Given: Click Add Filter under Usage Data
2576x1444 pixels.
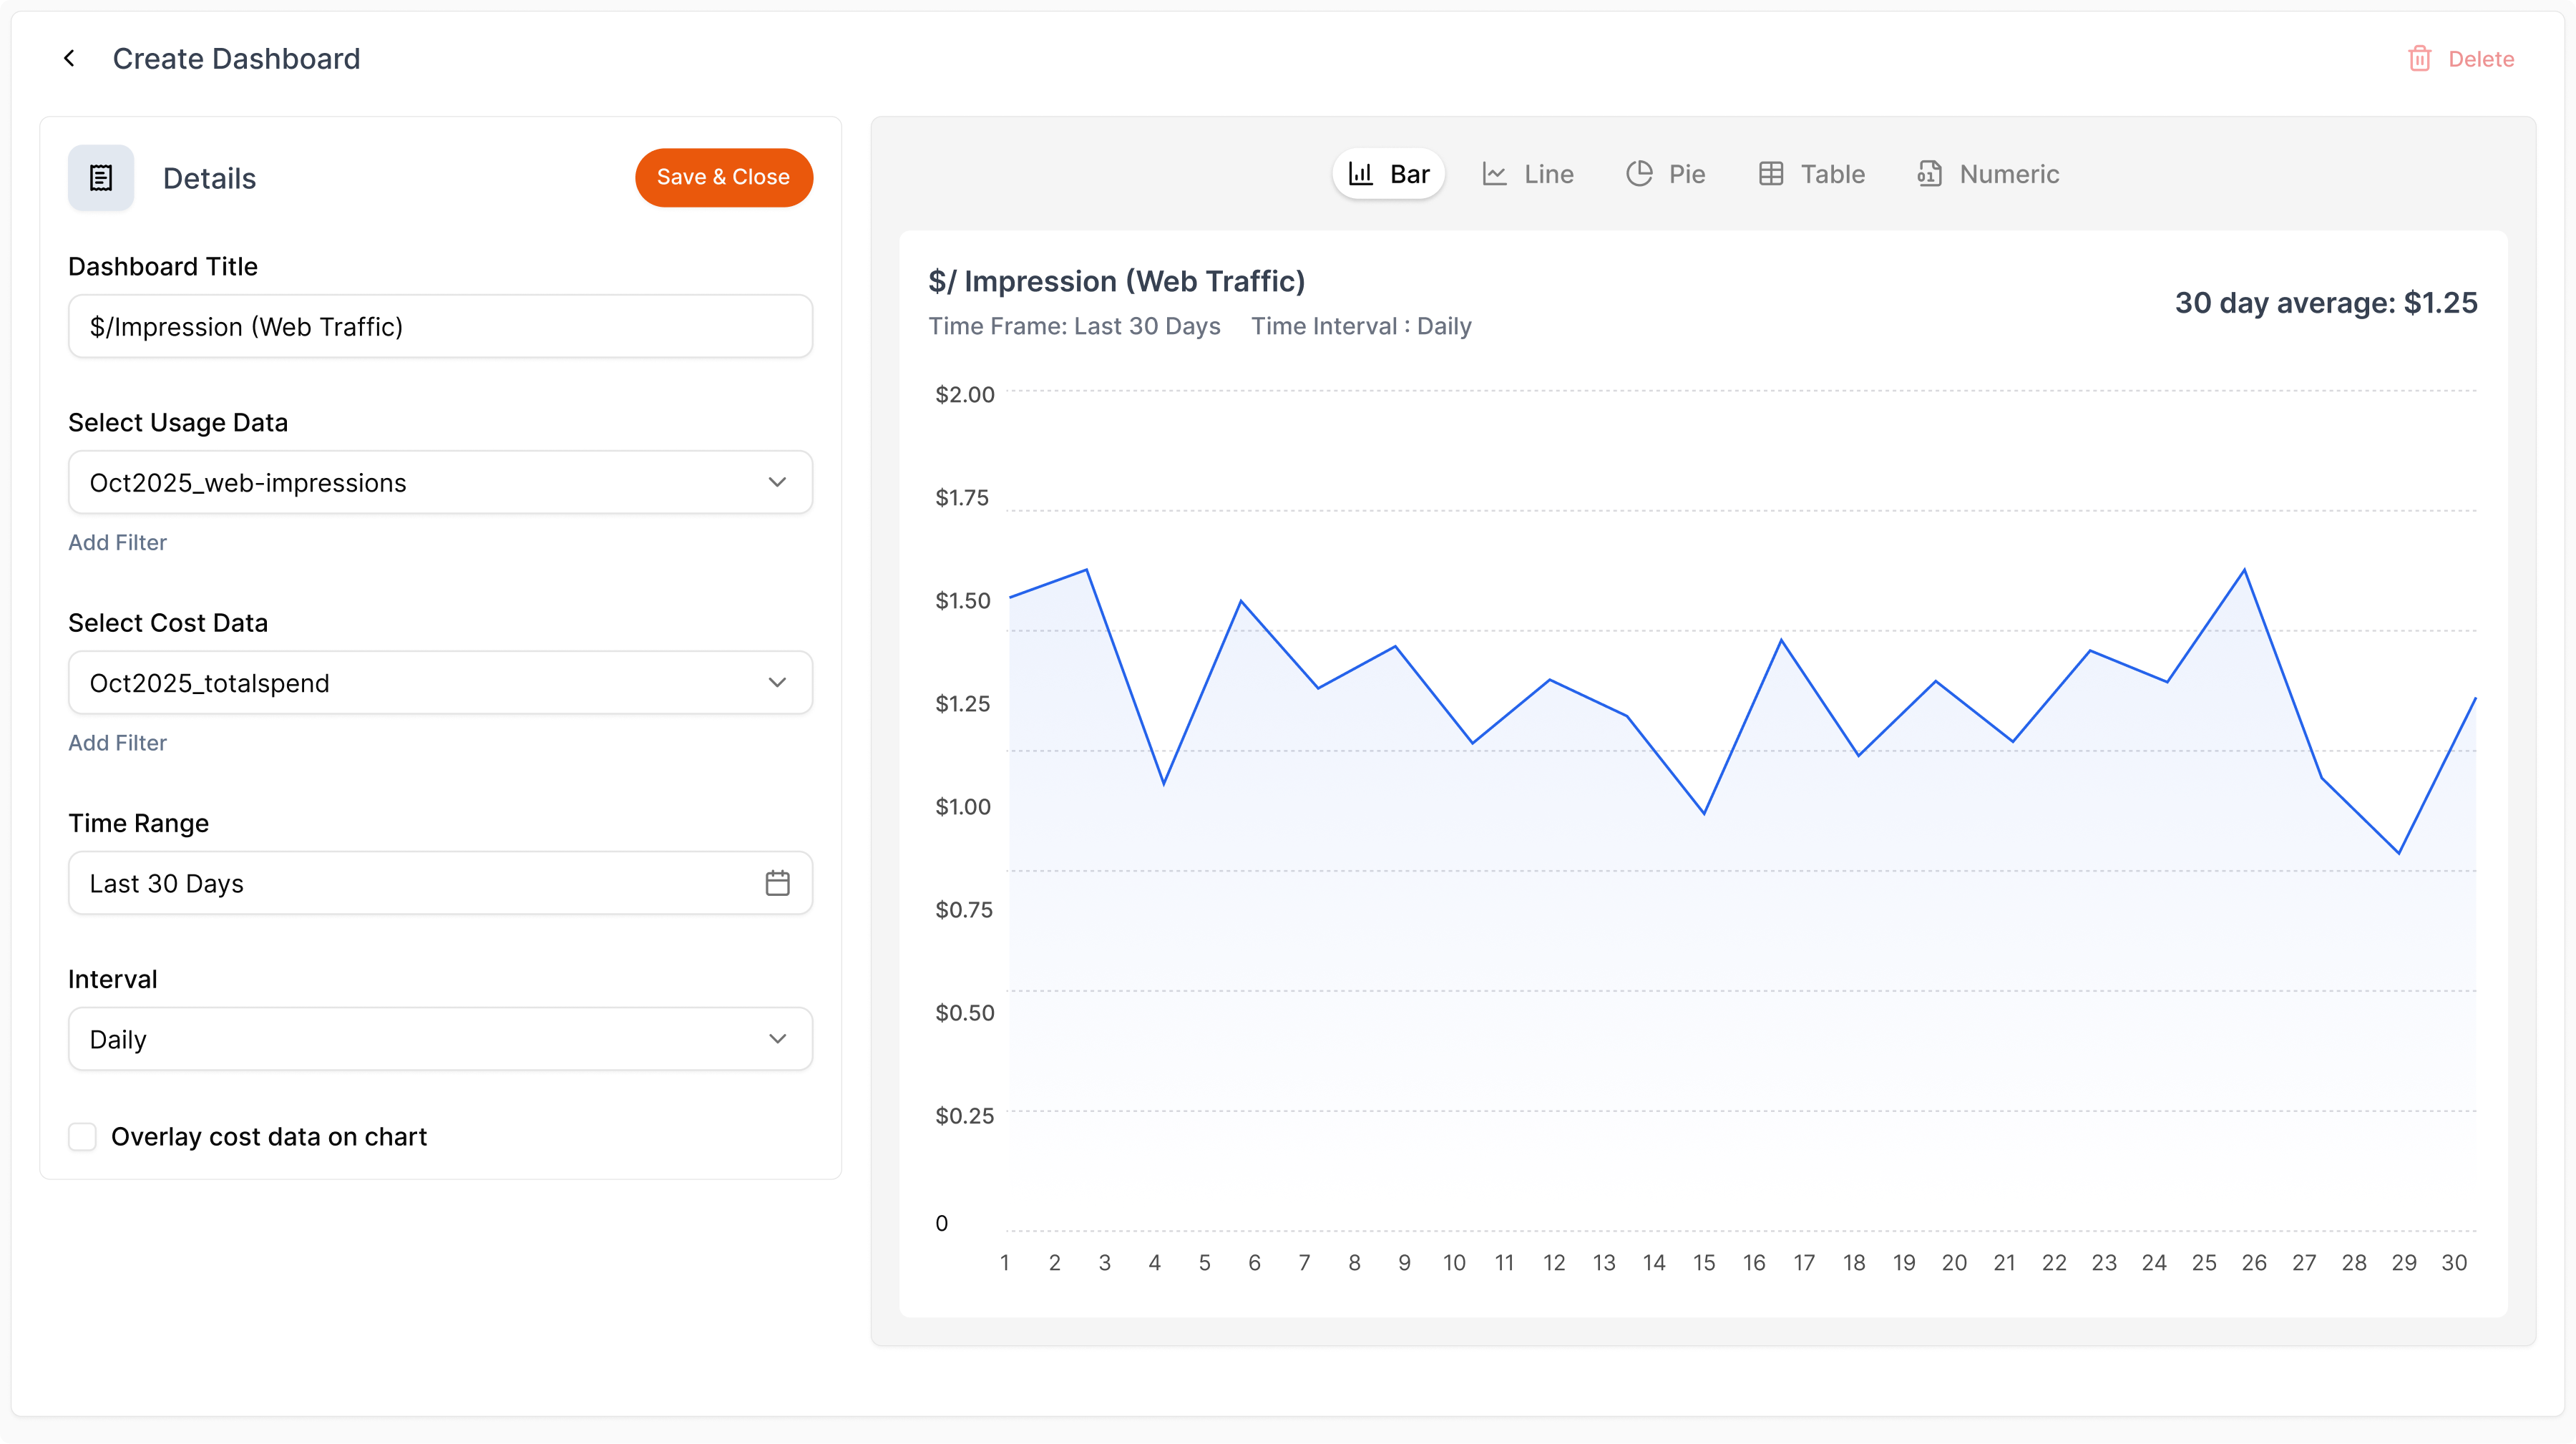Looking at the screenshot, I should (117, 542).
